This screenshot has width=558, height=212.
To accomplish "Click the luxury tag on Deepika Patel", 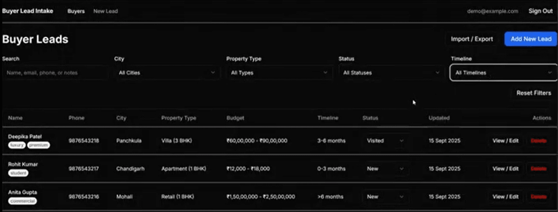I will click(17, 145).
